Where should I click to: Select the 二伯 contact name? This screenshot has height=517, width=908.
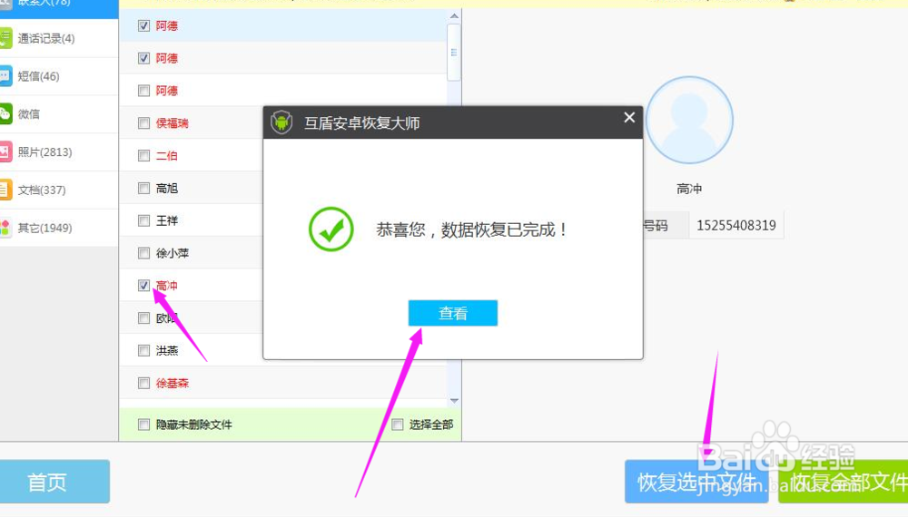click(167, 156)
